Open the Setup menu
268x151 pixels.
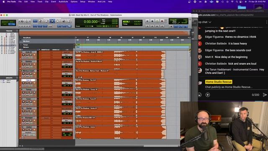83,2
